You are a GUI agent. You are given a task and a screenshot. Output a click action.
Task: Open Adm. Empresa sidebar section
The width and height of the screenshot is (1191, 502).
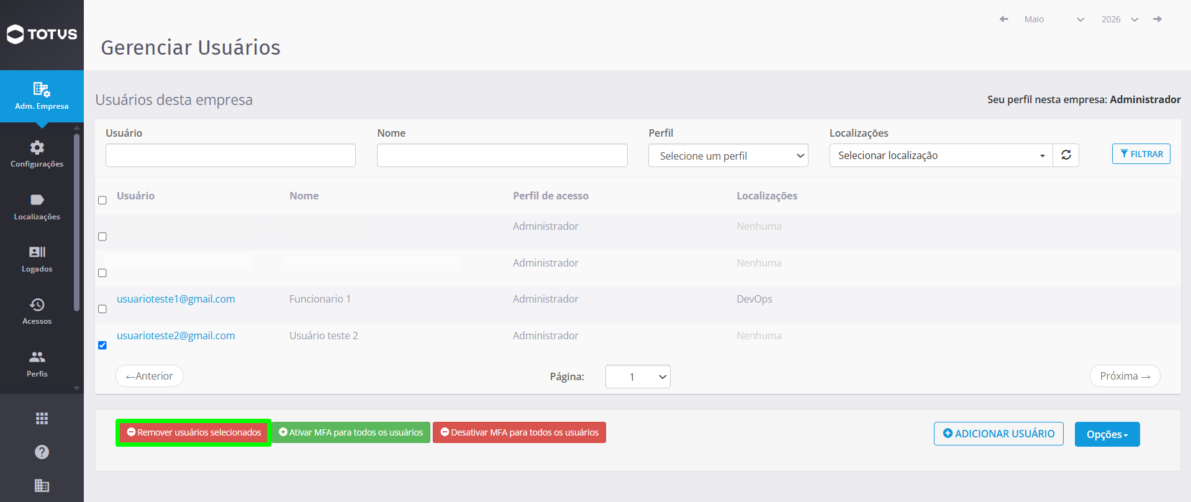coord(42,96)
